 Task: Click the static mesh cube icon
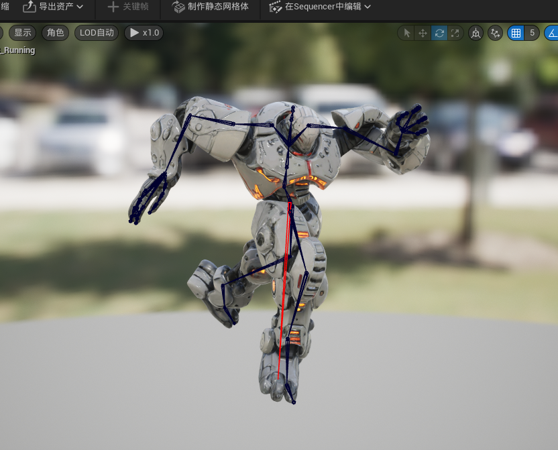[x=178, y=7]
